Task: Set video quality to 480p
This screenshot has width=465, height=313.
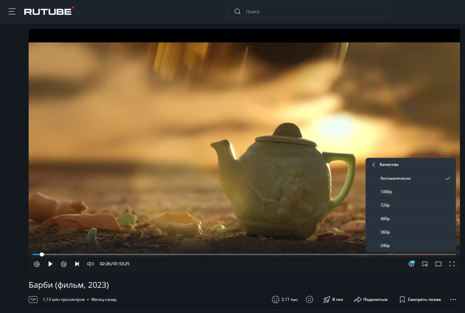Action: (411, 219)
